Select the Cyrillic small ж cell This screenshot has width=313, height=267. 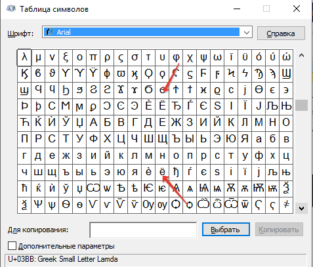[x=66, y=156]
